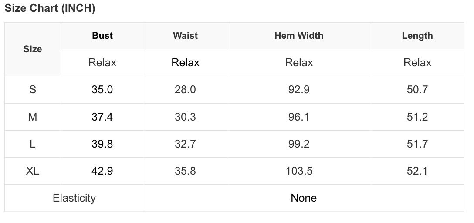Click the Elasticity row label
The height and width of the screenshot is (223, 474).
(74, 198)
